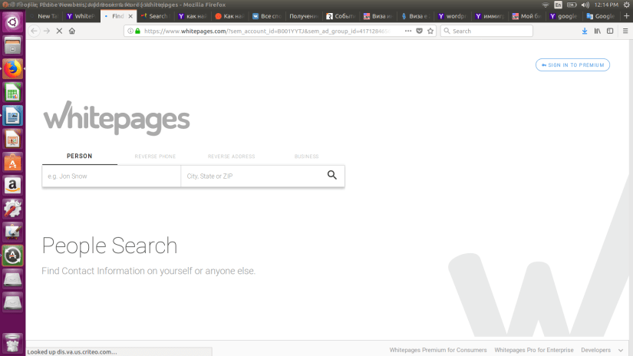Open Software Updater icon in dock
The image size is (633, 356).
click(12, 255)
